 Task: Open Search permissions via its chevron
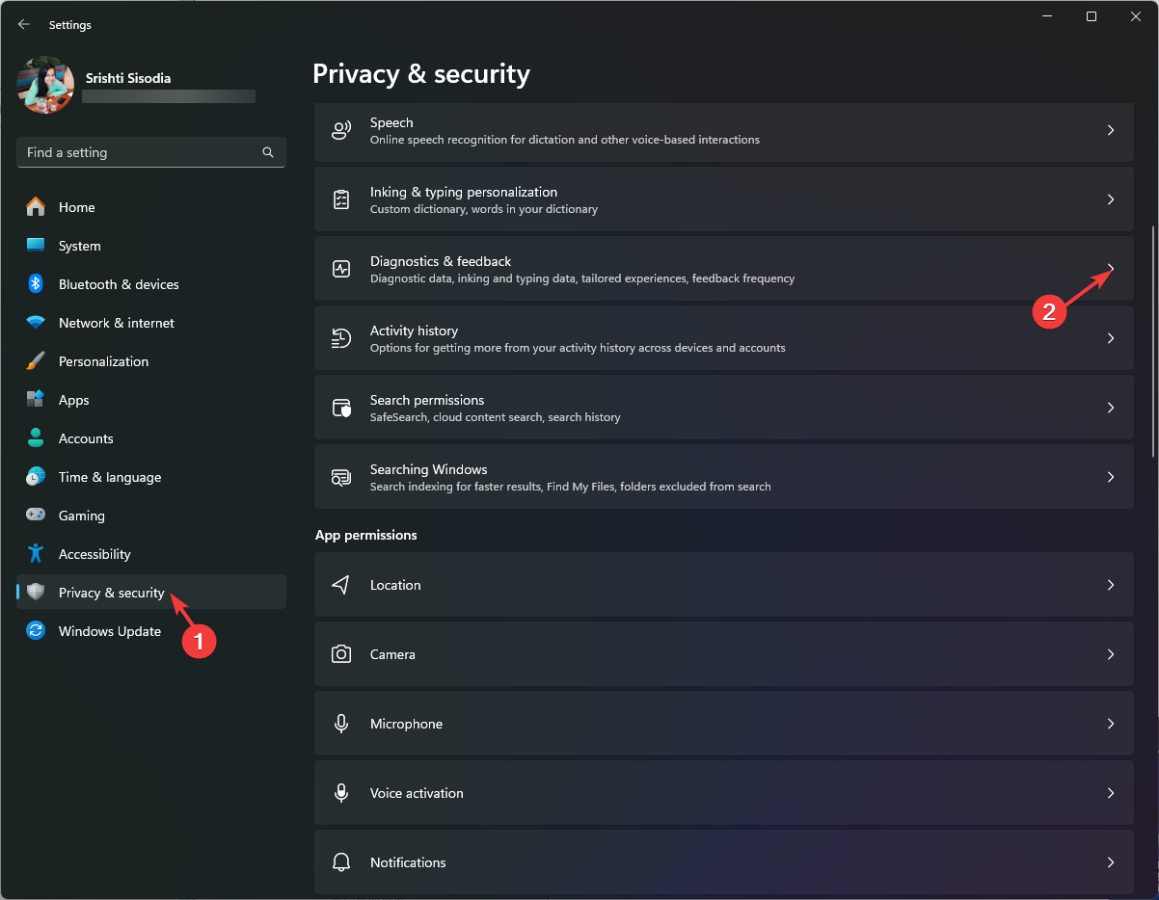[x=1110, y=407]
